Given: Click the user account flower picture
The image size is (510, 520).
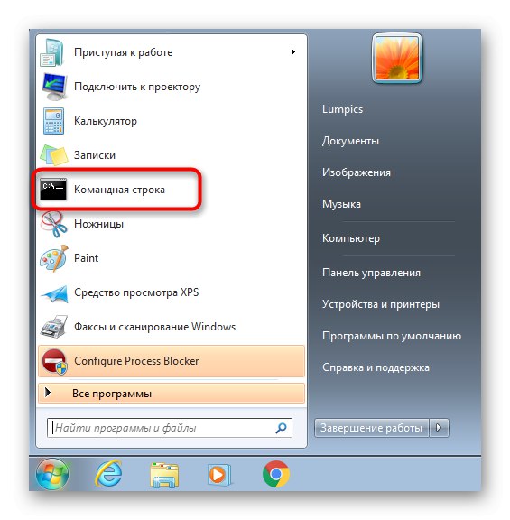Looking at the screenshot, I should pyautogui.click(x=397, y=58).
